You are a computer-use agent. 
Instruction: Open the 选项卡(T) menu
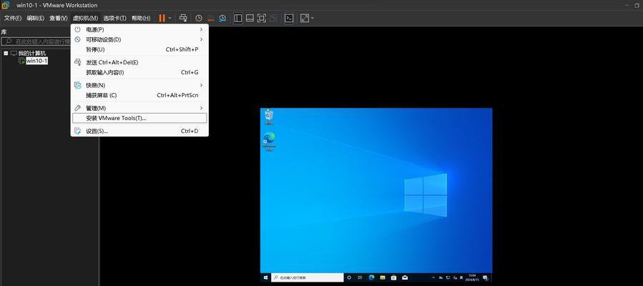pyautogui.click(x=115, y=18)
